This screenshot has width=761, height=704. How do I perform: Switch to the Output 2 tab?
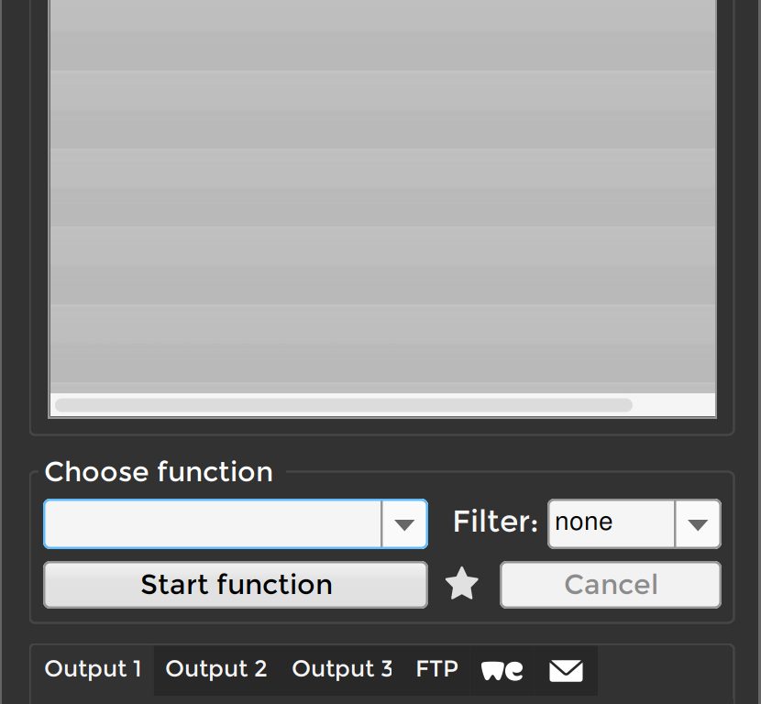point(216,669)
